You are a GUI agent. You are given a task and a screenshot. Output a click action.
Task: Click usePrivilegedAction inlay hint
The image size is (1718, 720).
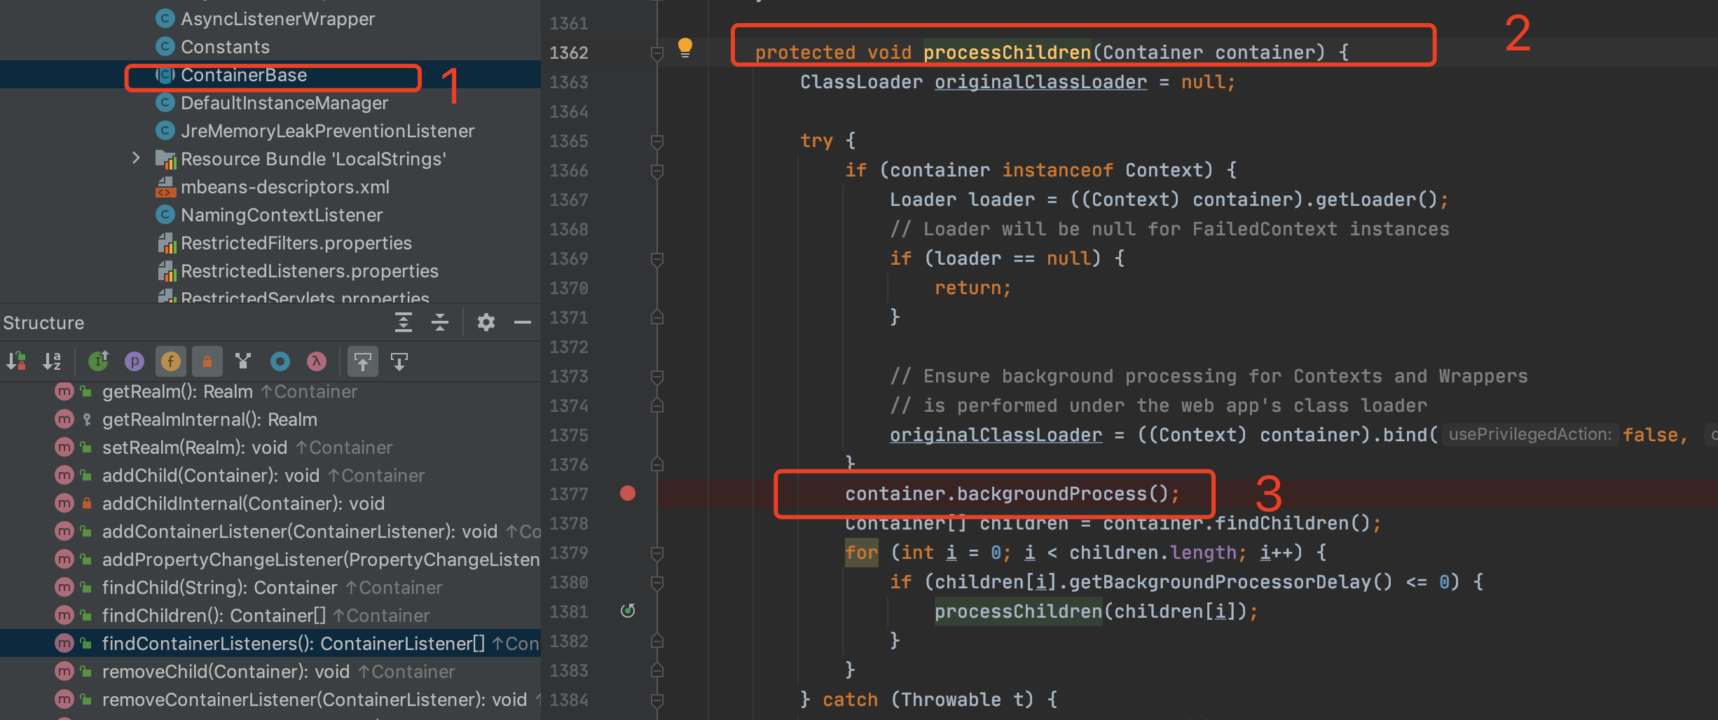pyautogui.click(x=1530, y=434)
